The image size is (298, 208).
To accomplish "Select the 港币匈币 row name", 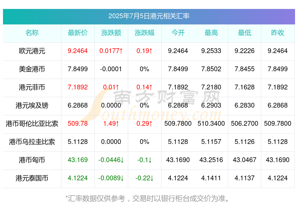I will point(32,160).
